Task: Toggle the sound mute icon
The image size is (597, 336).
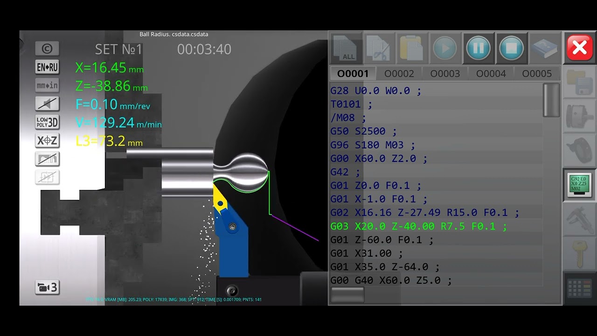Action: (47, 104)
